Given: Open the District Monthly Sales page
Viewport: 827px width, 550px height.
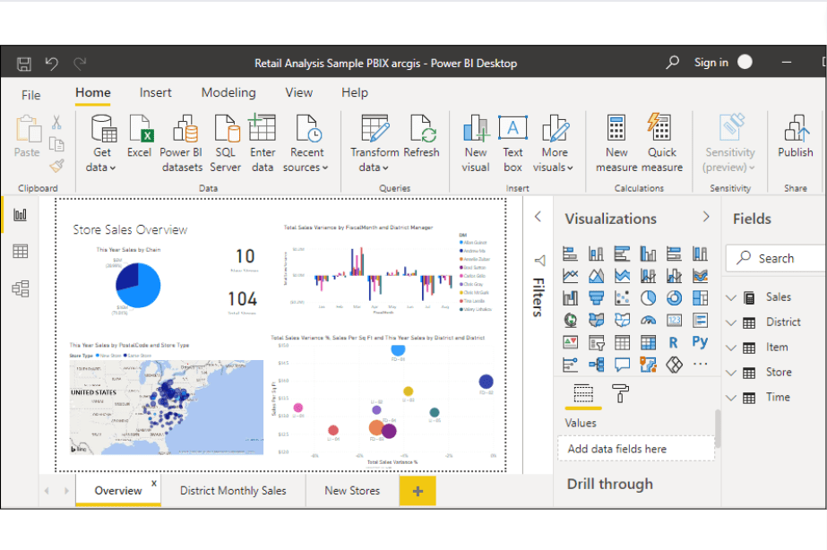Looking at the screenshot, I should tap(233, 491).
